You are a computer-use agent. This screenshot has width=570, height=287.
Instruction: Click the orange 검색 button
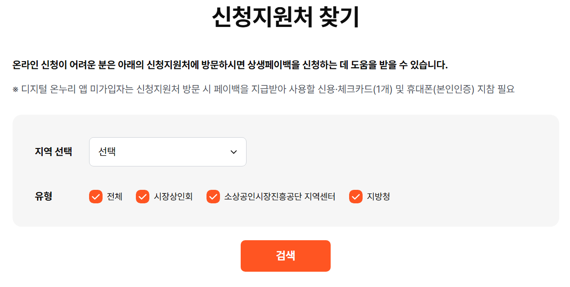[x=285, y=256]
